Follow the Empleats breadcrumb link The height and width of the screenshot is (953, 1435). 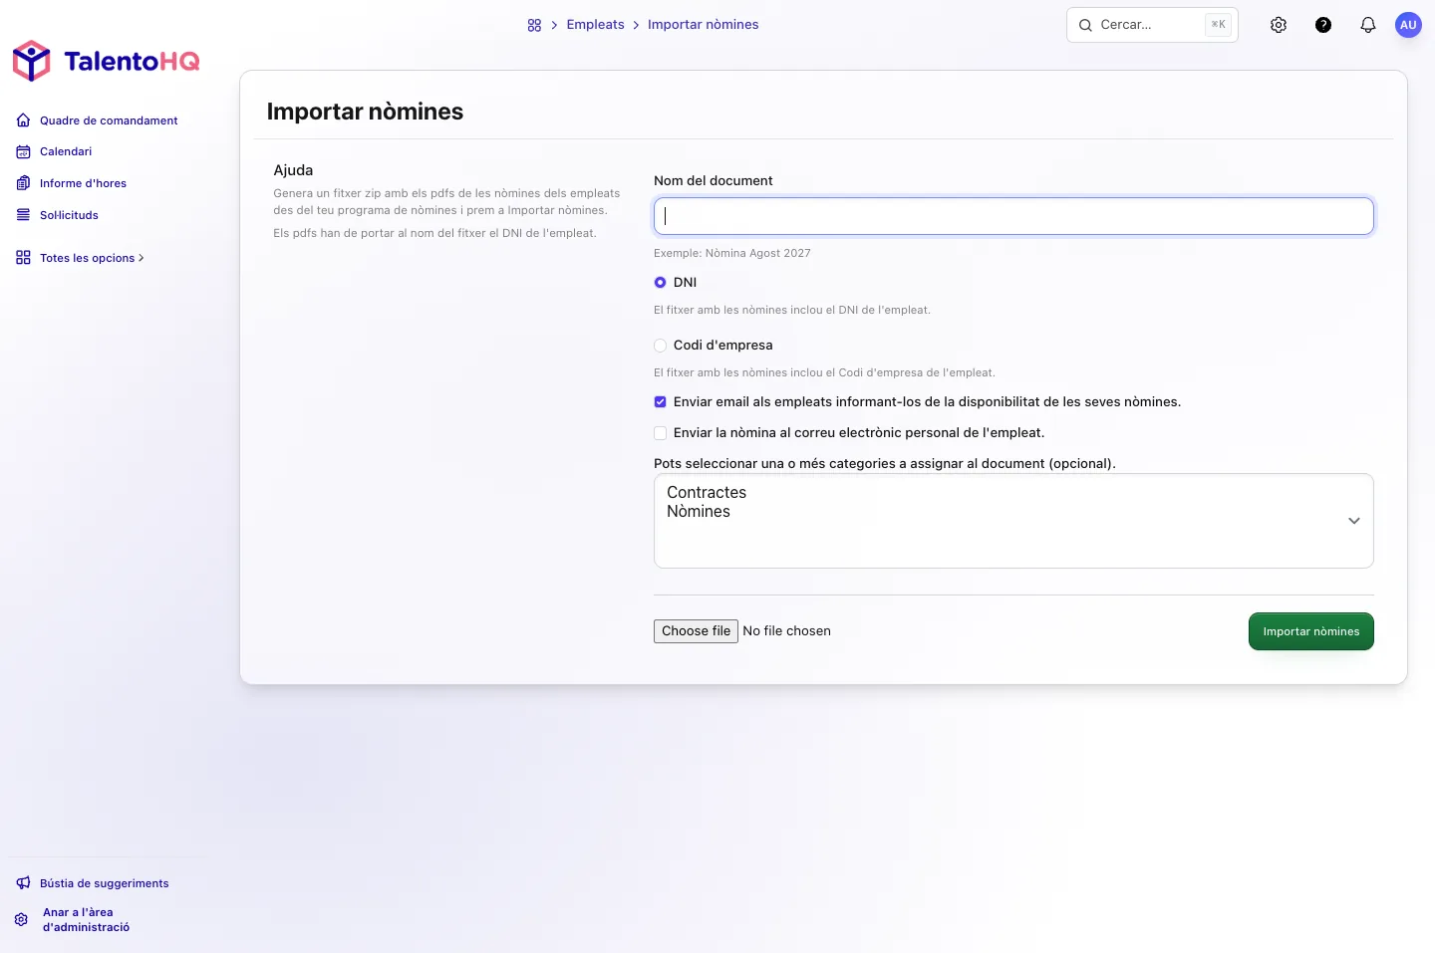tap(596, 25)
